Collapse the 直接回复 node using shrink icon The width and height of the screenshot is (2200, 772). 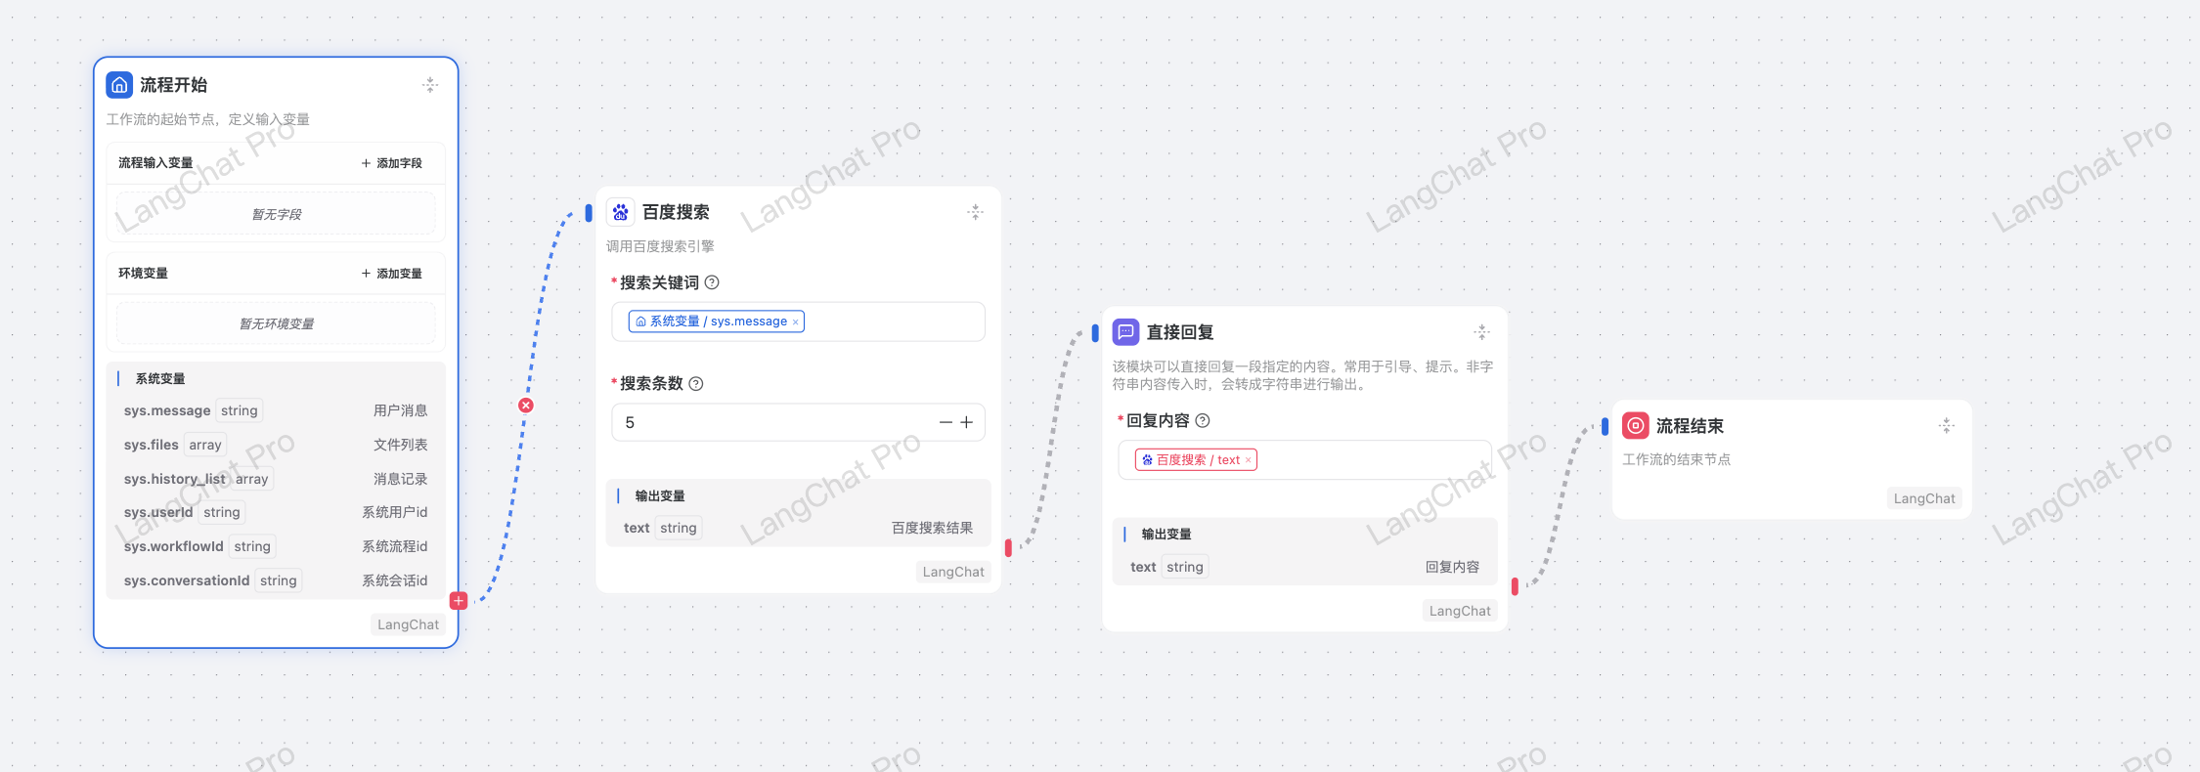coord(1481,332)
